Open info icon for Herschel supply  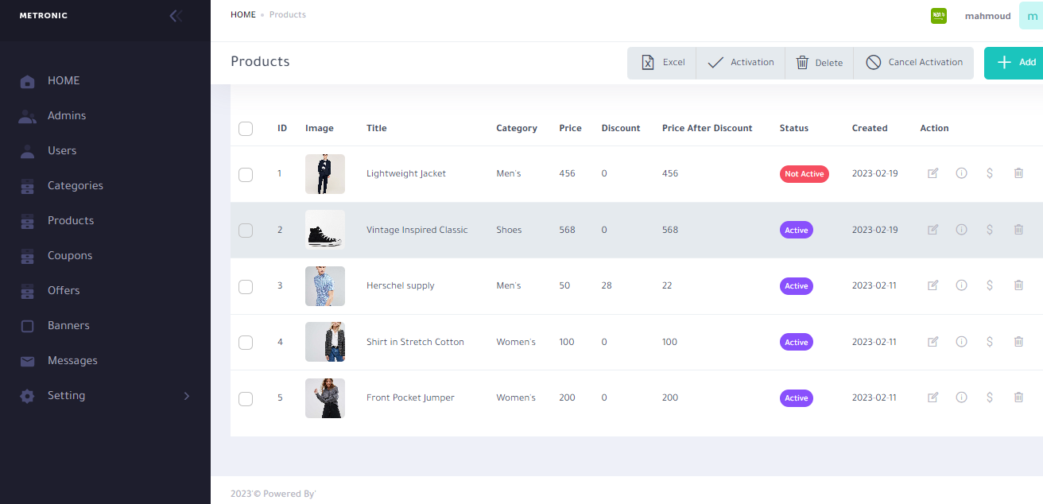[961, 285]
